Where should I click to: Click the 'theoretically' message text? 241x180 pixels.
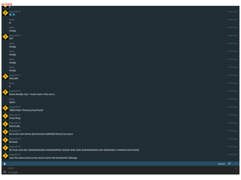[x=14, y=126]
